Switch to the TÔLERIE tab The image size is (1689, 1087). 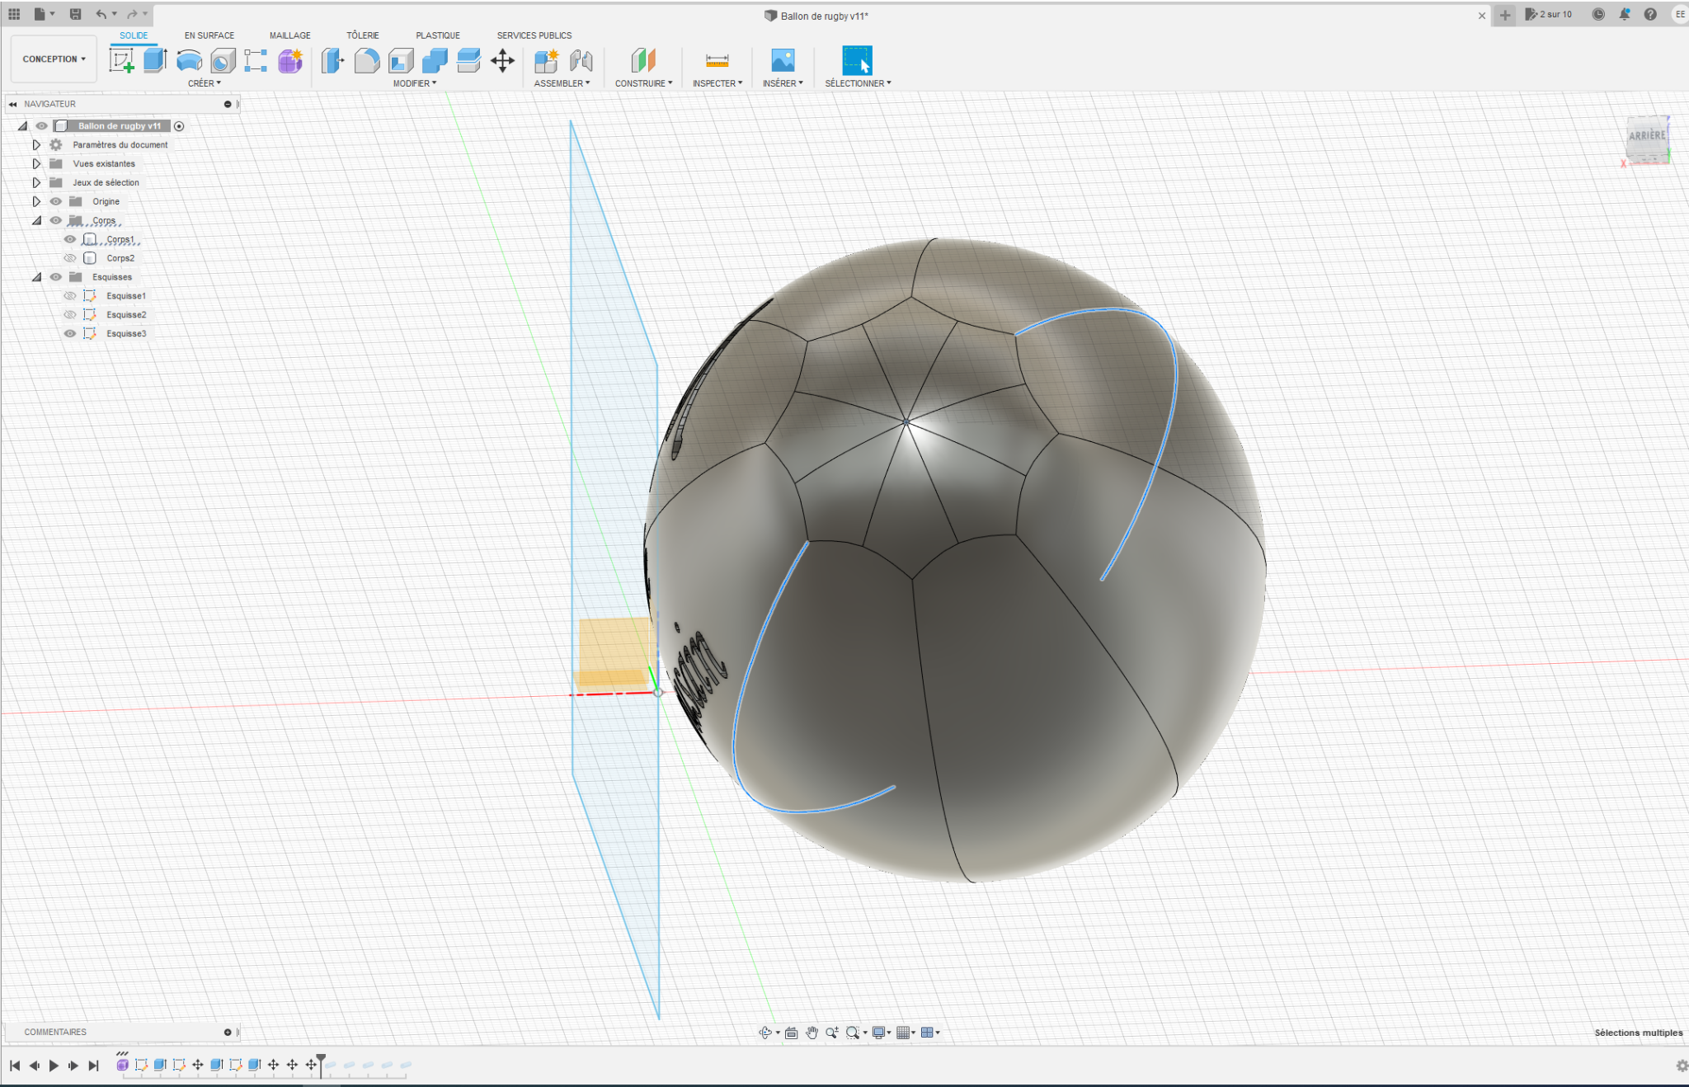(363, 35)
